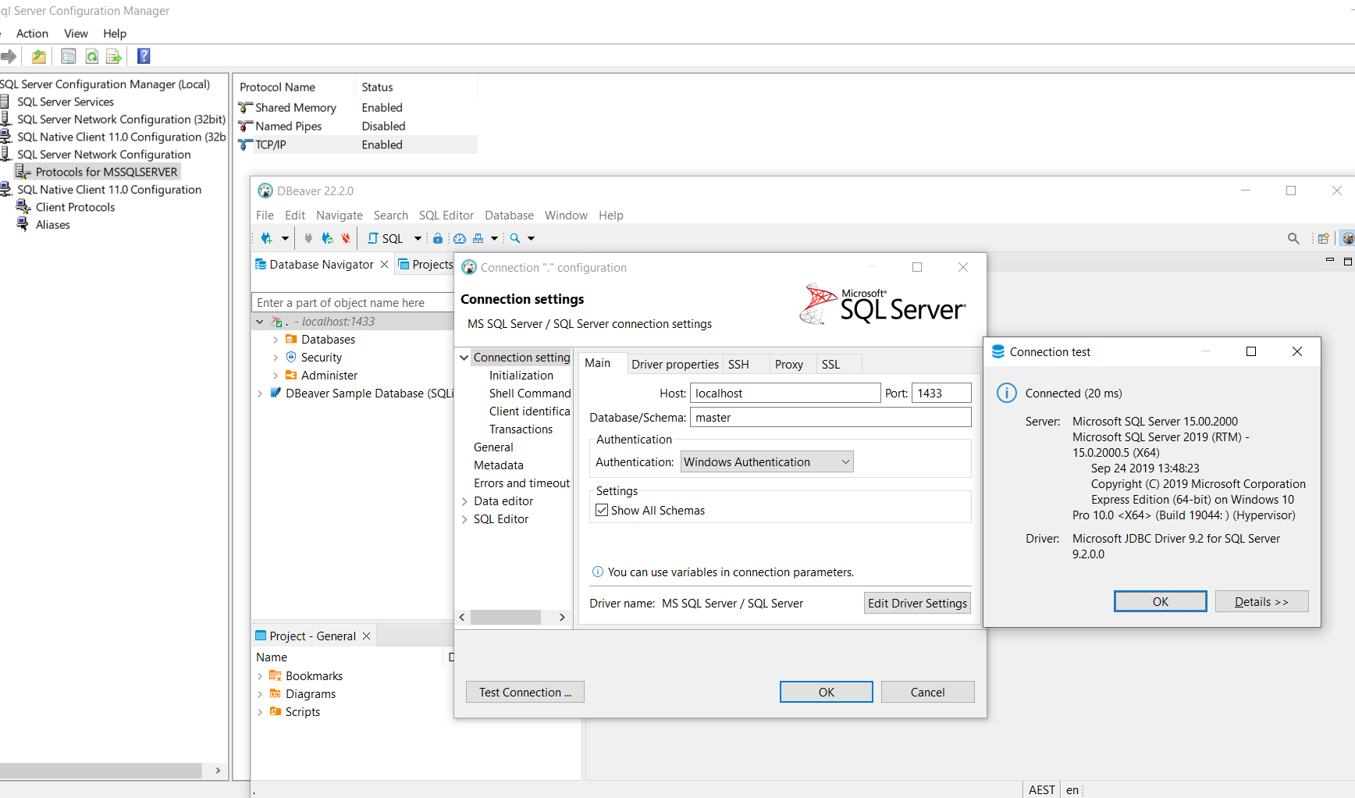
Task: Select the TCP/IP protocol row
Action: 357,145
